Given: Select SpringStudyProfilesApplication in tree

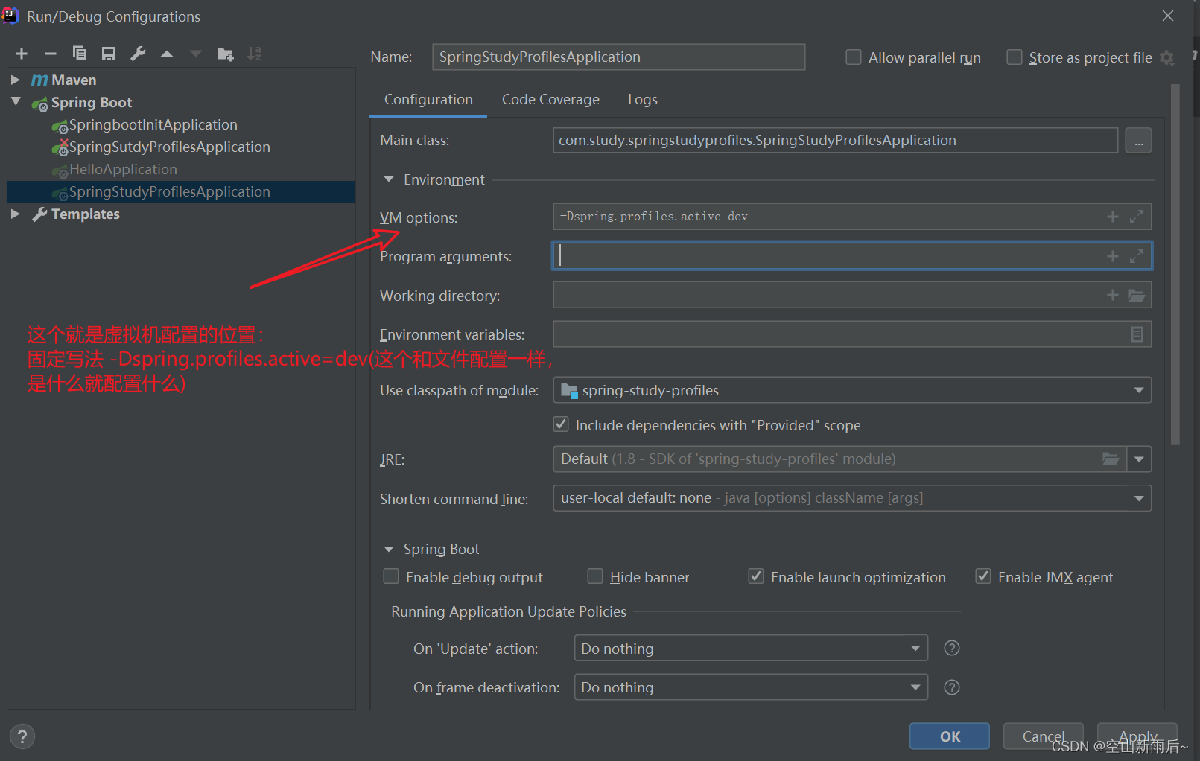Looking at the screenshot, I should click(181, 191).
